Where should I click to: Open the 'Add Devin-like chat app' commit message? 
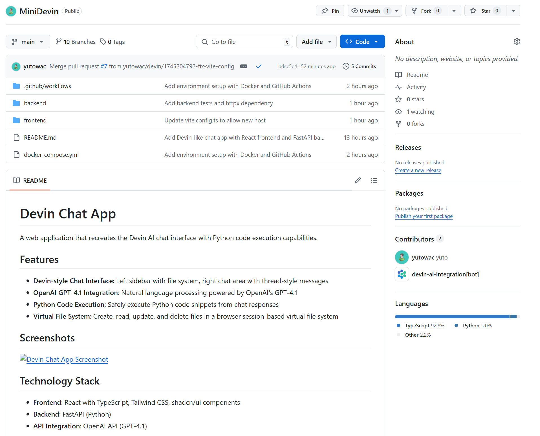pos(244,138)
